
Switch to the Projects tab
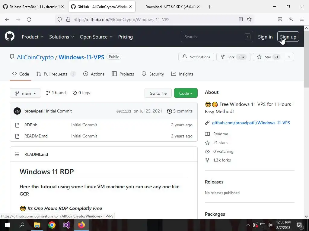coord(123,74)
